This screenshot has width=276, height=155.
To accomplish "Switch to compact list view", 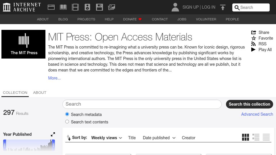I will click(x=266, y=137).
